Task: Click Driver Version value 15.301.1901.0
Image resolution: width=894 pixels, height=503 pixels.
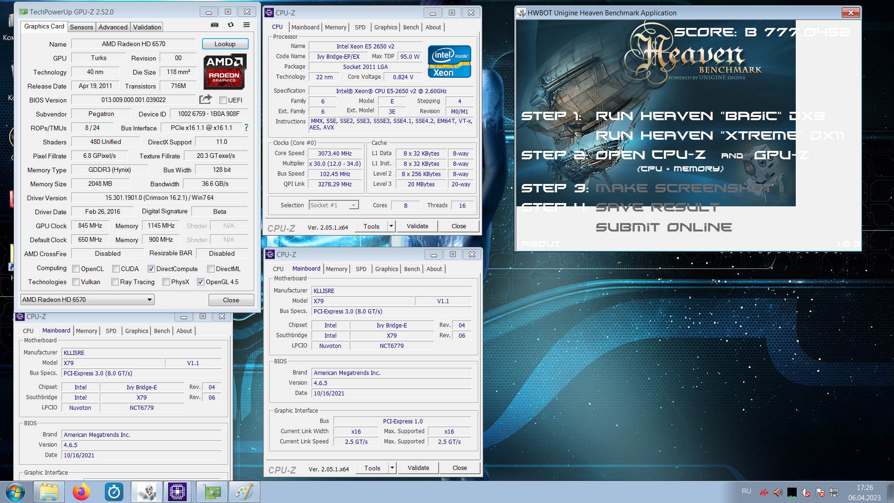Action: click(x=159, y=197)
